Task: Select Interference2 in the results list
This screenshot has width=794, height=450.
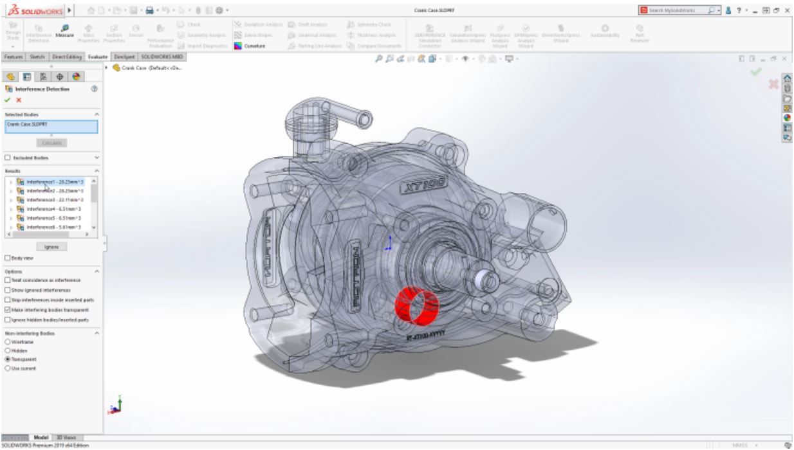Action: [x=55, y=191]
